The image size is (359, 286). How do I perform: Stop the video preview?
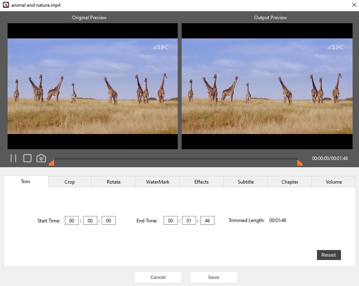[x=27, y=158]
